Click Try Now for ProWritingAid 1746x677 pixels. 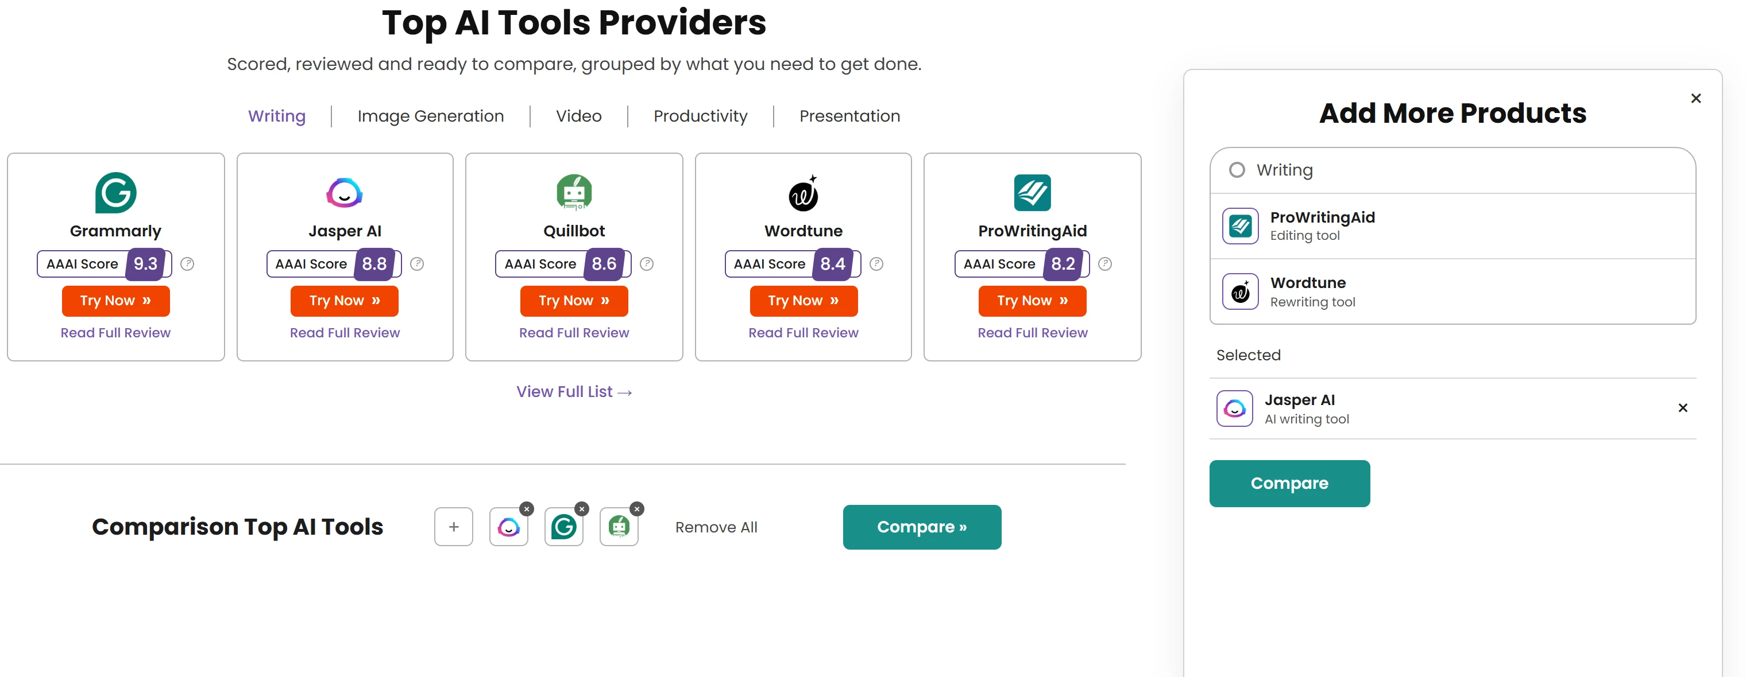click(1032, 301)
